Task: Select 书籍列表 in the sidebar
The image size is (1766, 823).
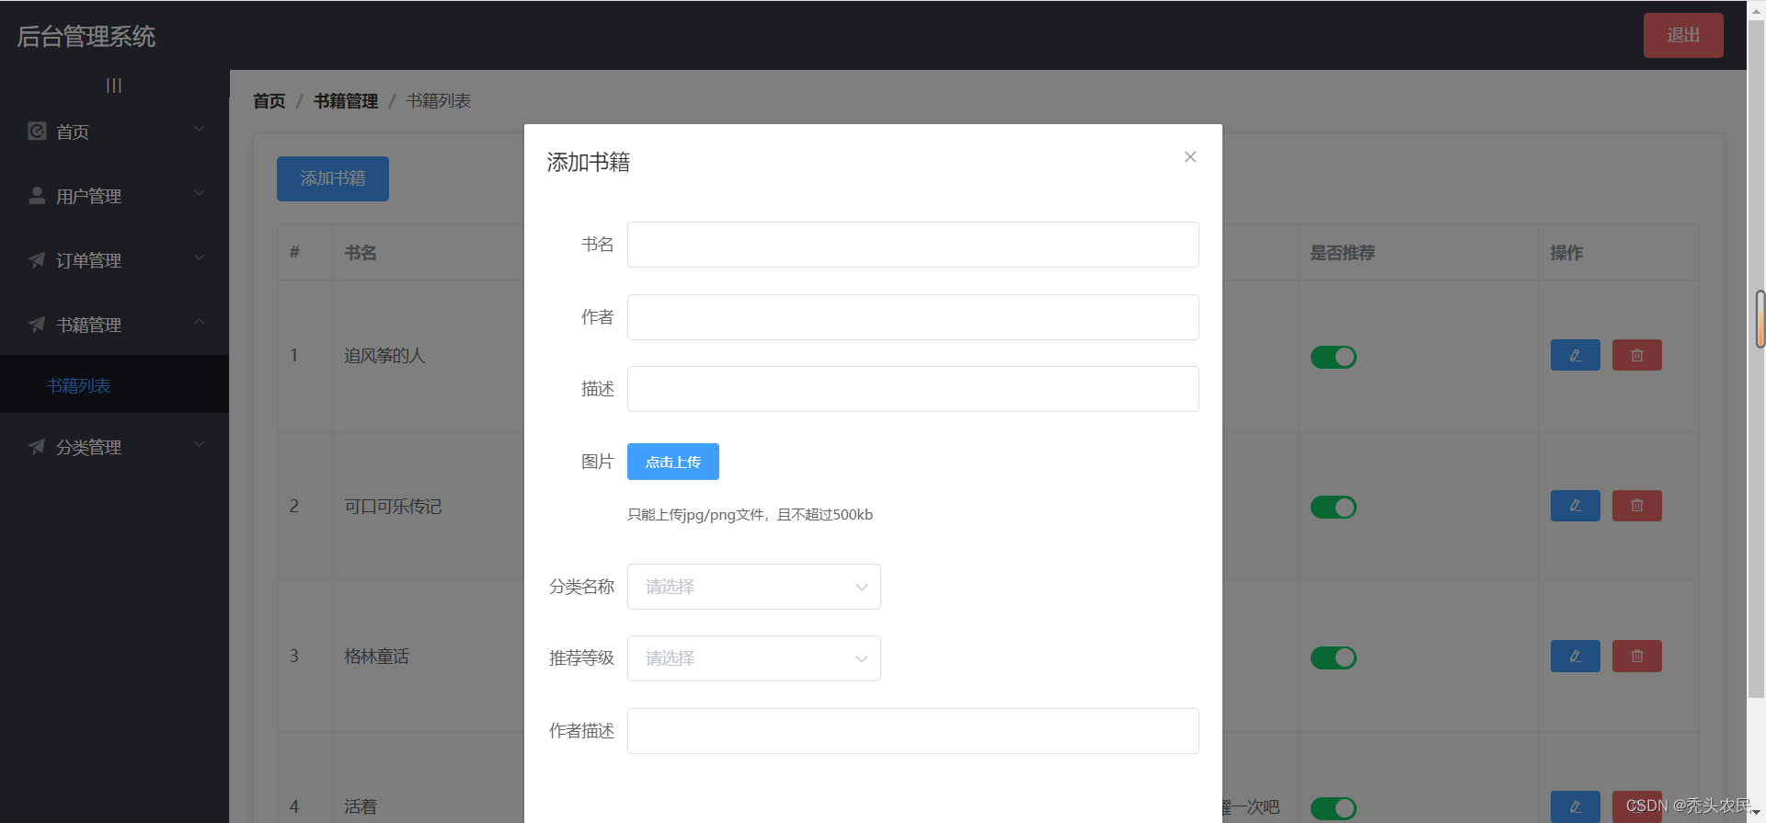Action: (114, 385)
